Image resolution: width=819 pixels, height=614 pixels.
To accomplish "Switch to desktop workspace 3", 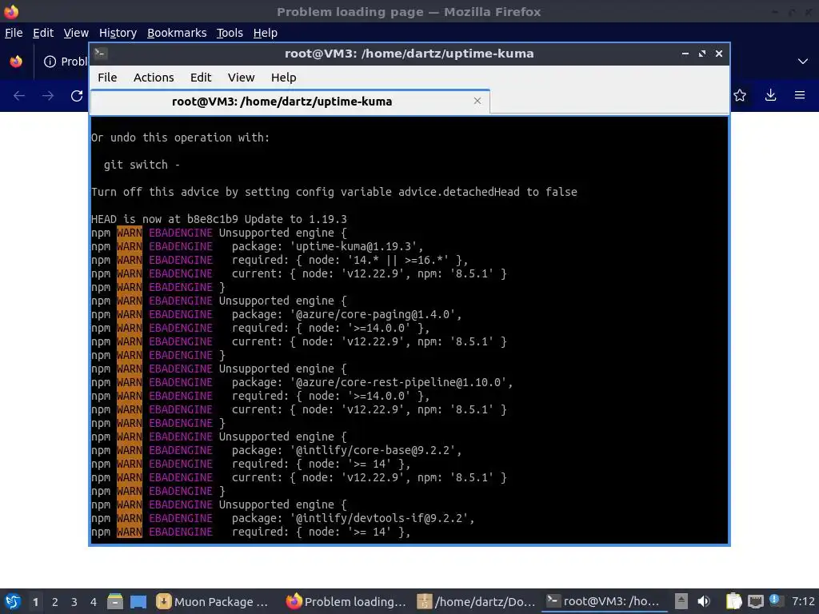I will 74,602.
